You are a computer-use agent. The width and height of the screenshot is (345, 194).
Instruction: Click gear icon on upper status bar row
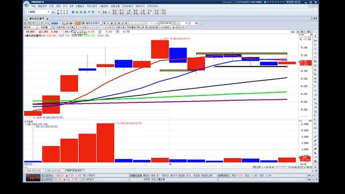[309, 176]
